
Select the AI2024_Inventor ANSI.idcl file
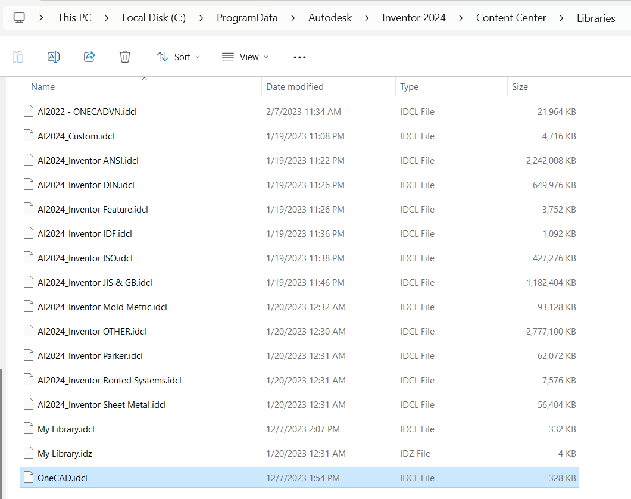coord(88,161)
